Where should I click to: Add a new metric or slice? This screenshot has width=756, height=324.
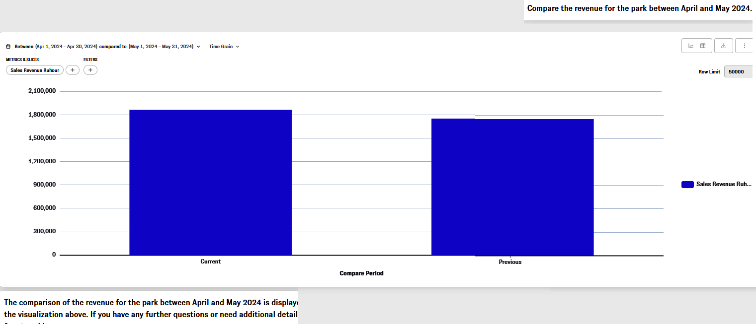pos(72,70)
